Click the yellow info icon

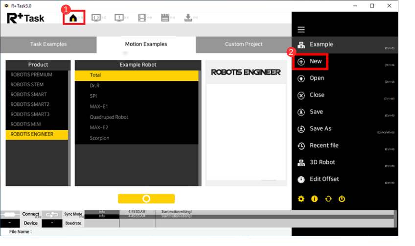315,198
